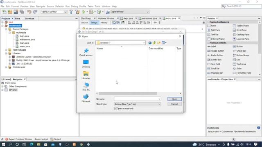Switch to the Source view tab
The image size is (262, 147).
(x=84, y=23)
